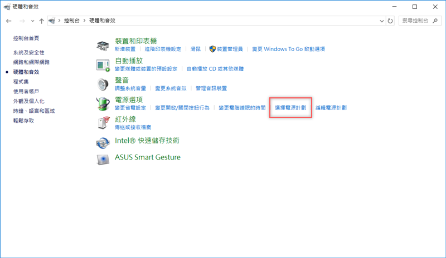Open the 聲音 speaker icon
This screenshot has height=258, width=446.
[x=103, y=85]
